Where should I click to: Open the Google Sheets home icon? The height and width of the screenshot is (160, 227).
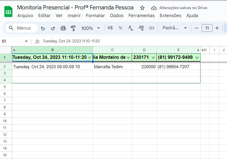pyautogui.click(x=9, y=12)
